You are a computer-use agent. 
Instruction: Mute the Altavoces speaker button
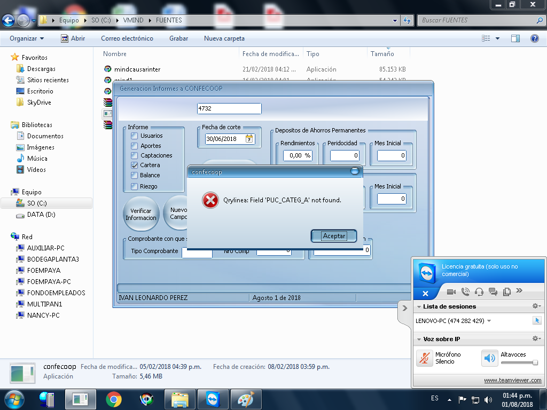[489, 358]
